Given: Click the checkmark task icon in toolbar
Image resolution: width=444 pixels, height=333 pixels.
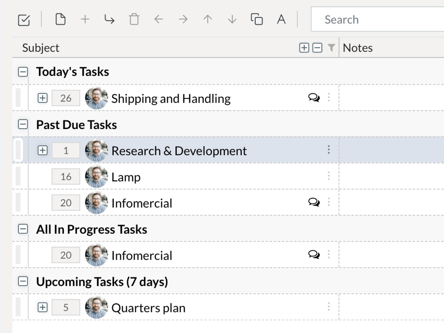Looking at the screenshot, I should pos(24,20).
